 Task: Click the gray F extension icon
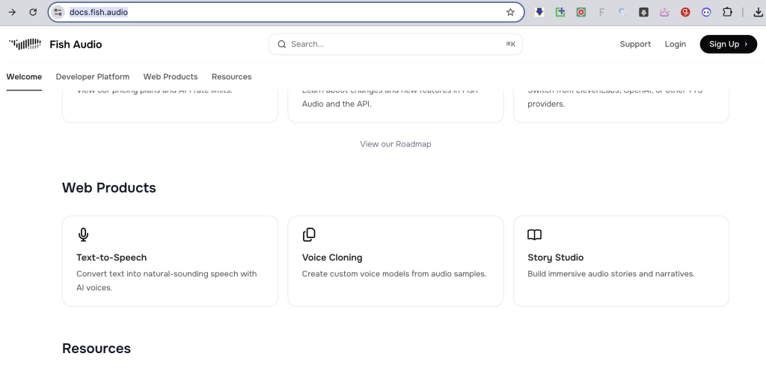coord(602,12)
